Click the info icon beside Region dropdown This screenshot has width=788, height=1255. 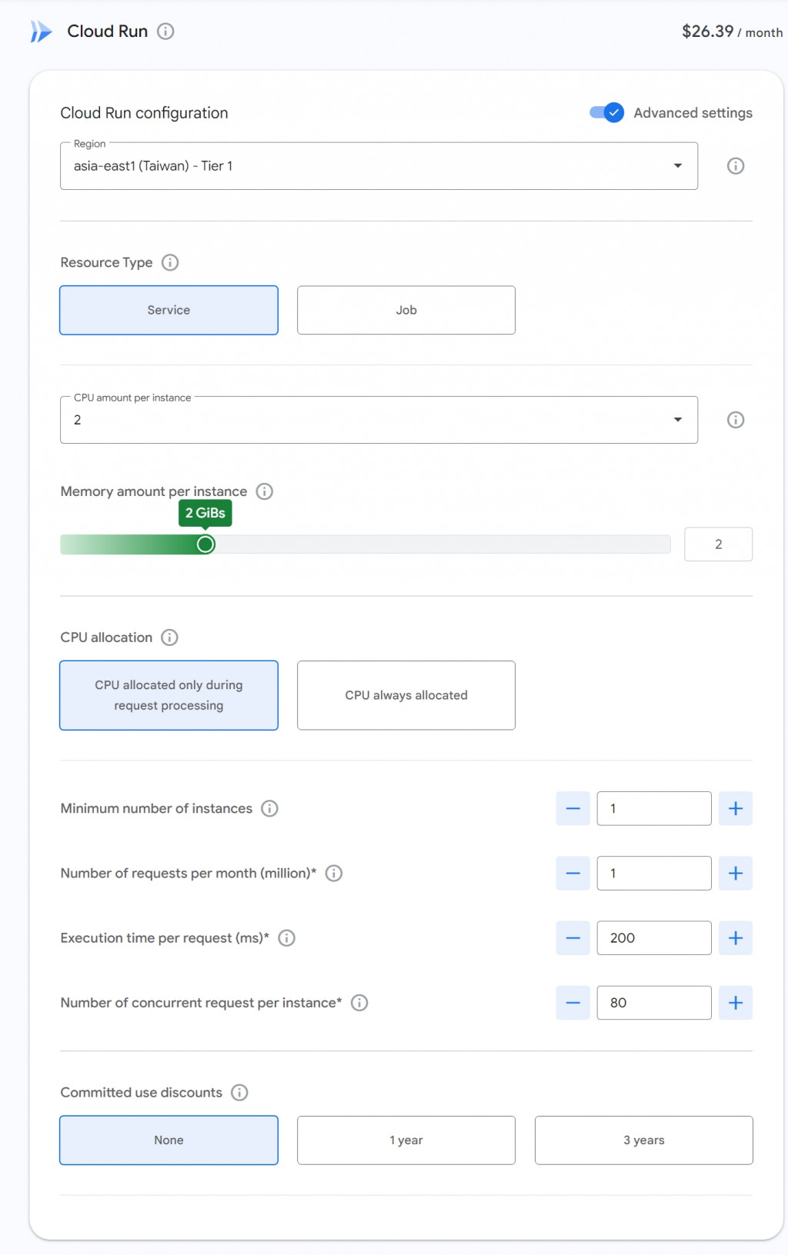(736, 166)
